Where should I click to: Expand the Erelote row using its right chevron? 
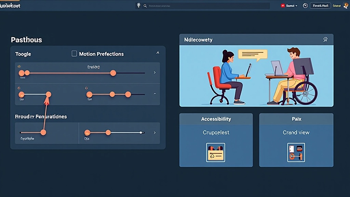[x=154, y=73]
